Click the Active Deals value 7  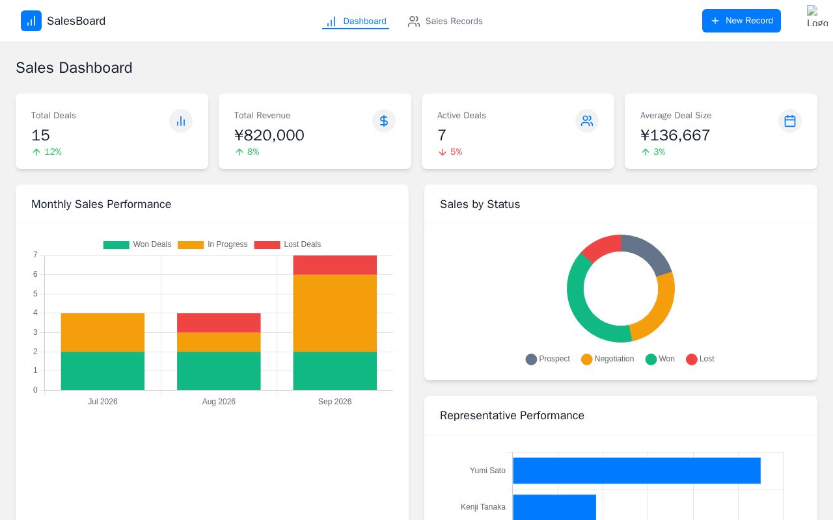click(x=442, y=135)
